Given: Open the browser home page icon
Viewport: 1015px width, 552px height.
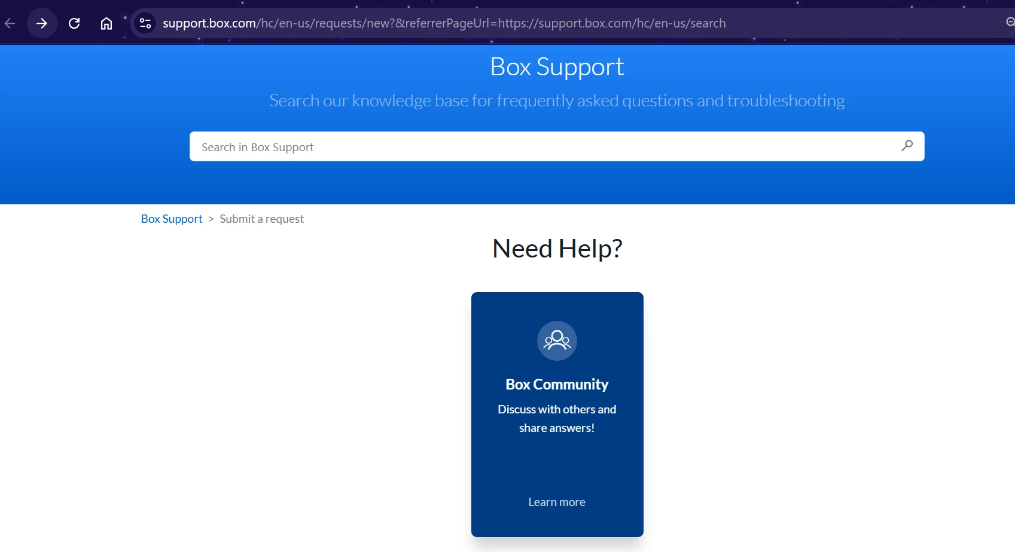Looking at the screenshot, I should tap(106, 23).
